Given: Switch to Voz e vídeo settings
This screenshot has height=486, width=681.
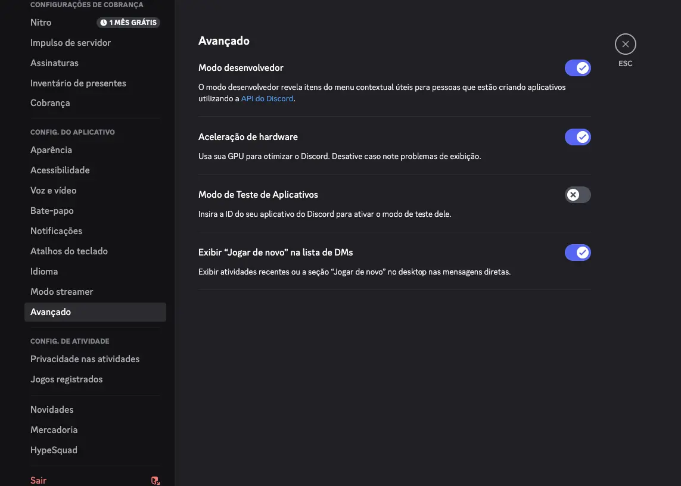Looking at the screenshot, I should 53,190.
